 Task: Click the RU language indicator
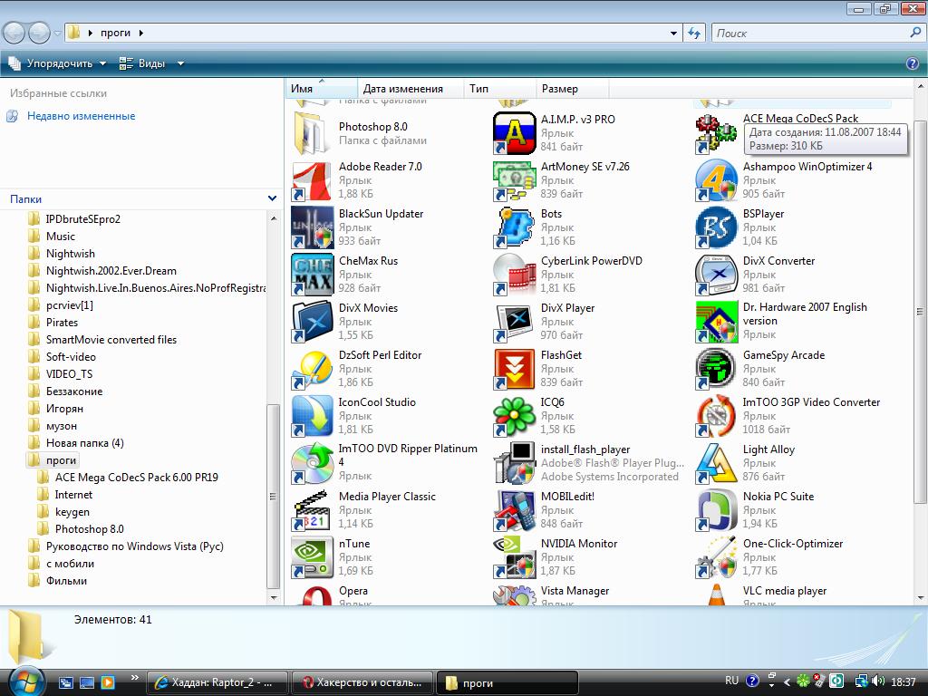coord(731,681)
